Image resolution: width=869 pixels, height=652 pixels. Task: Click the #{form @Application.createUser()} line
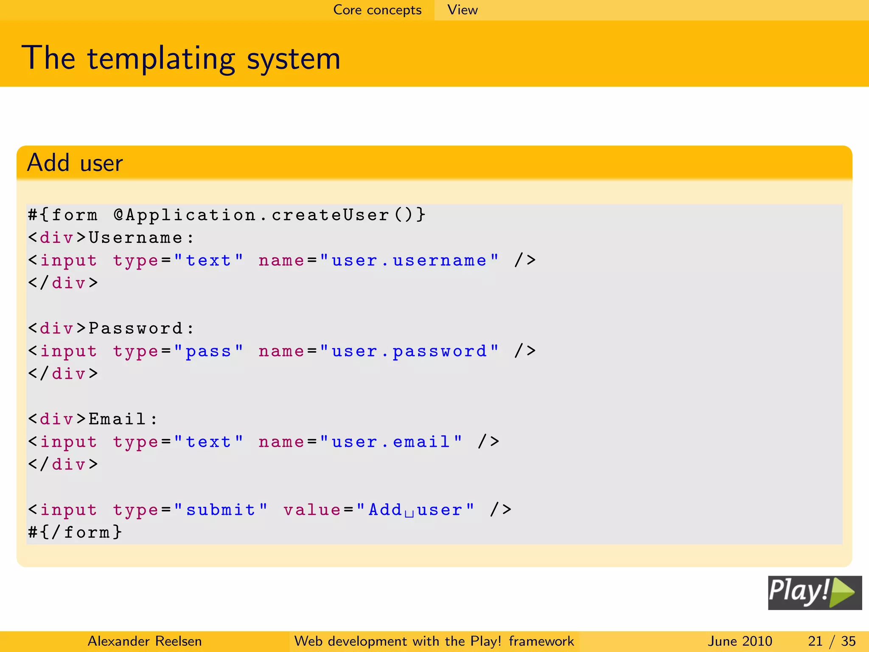[x=227, y=215]
